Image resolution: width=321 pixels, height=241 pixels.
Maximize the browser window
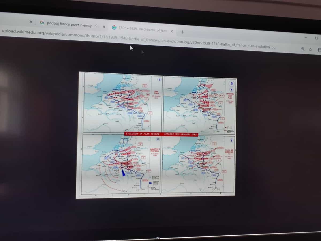(x=316, y=38)
